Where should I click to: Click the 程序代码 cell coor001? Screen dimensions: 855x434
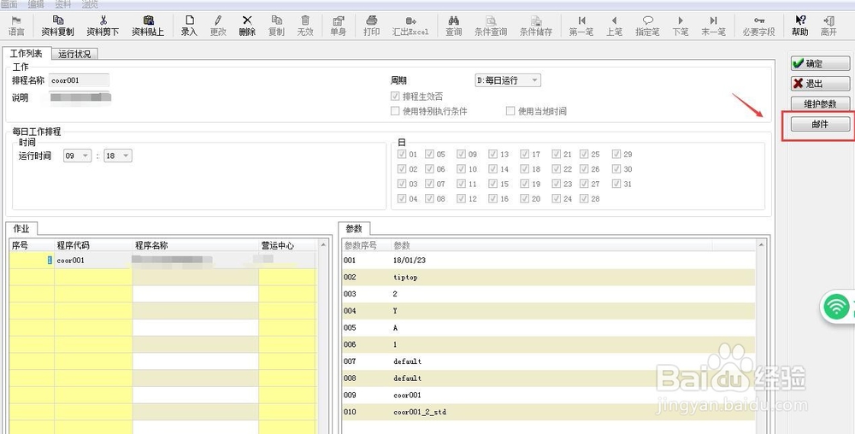click(93, 261)
